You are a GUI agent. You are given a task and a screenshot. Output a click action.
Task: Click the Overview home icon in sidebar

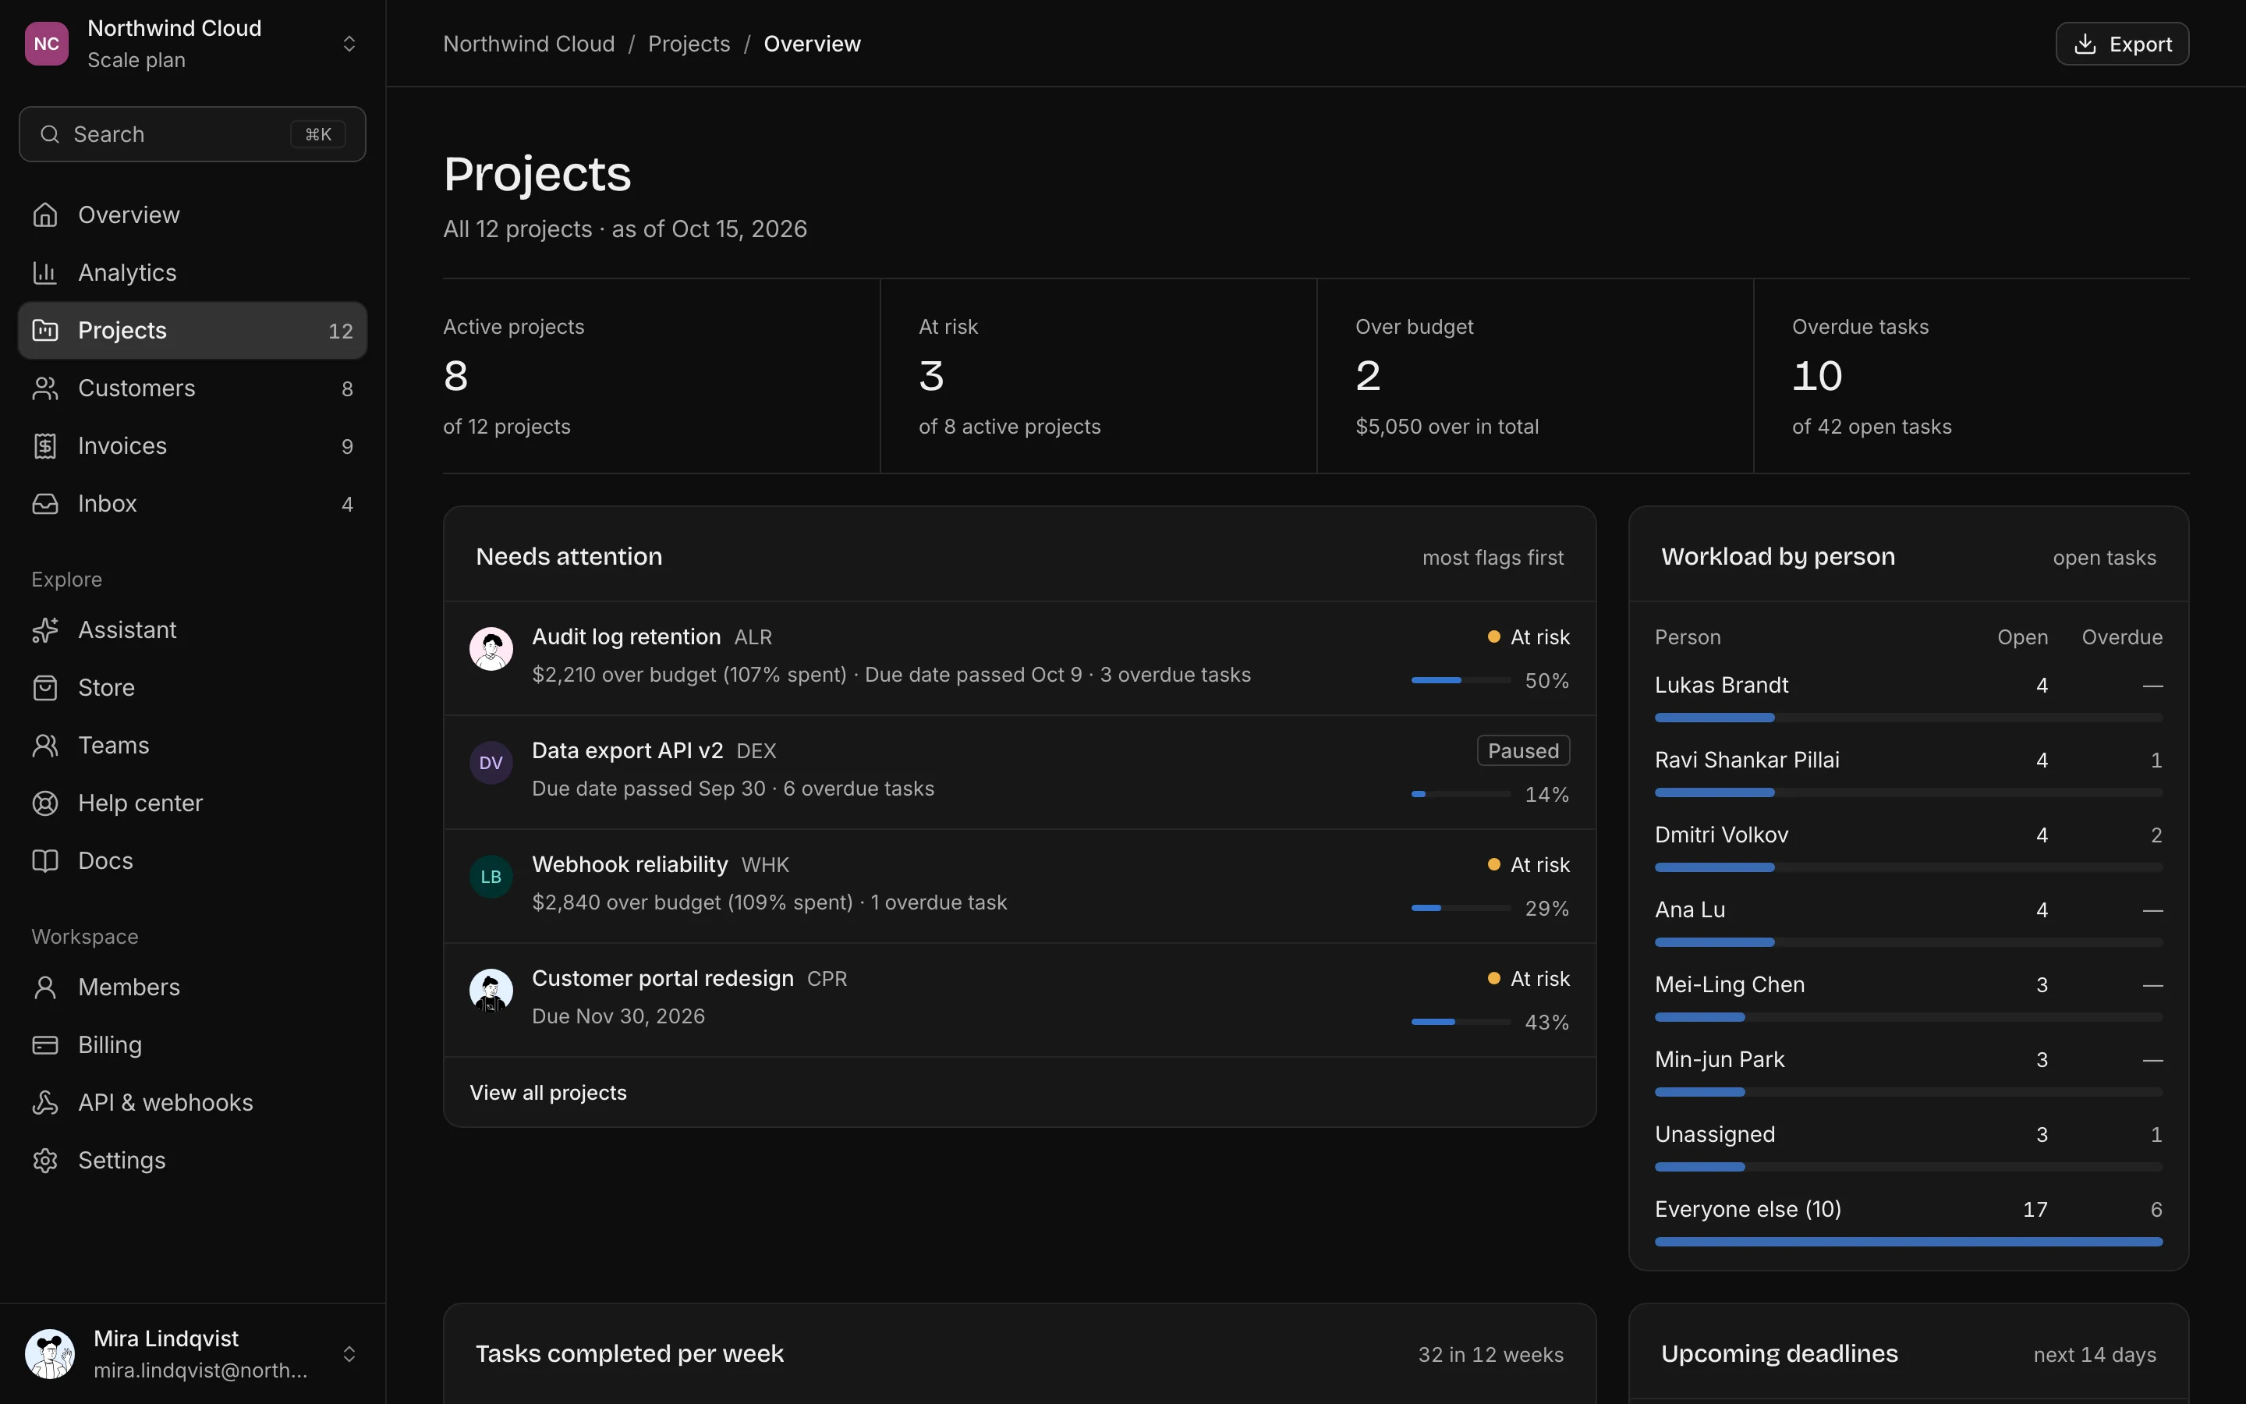(x=44, y=214)
